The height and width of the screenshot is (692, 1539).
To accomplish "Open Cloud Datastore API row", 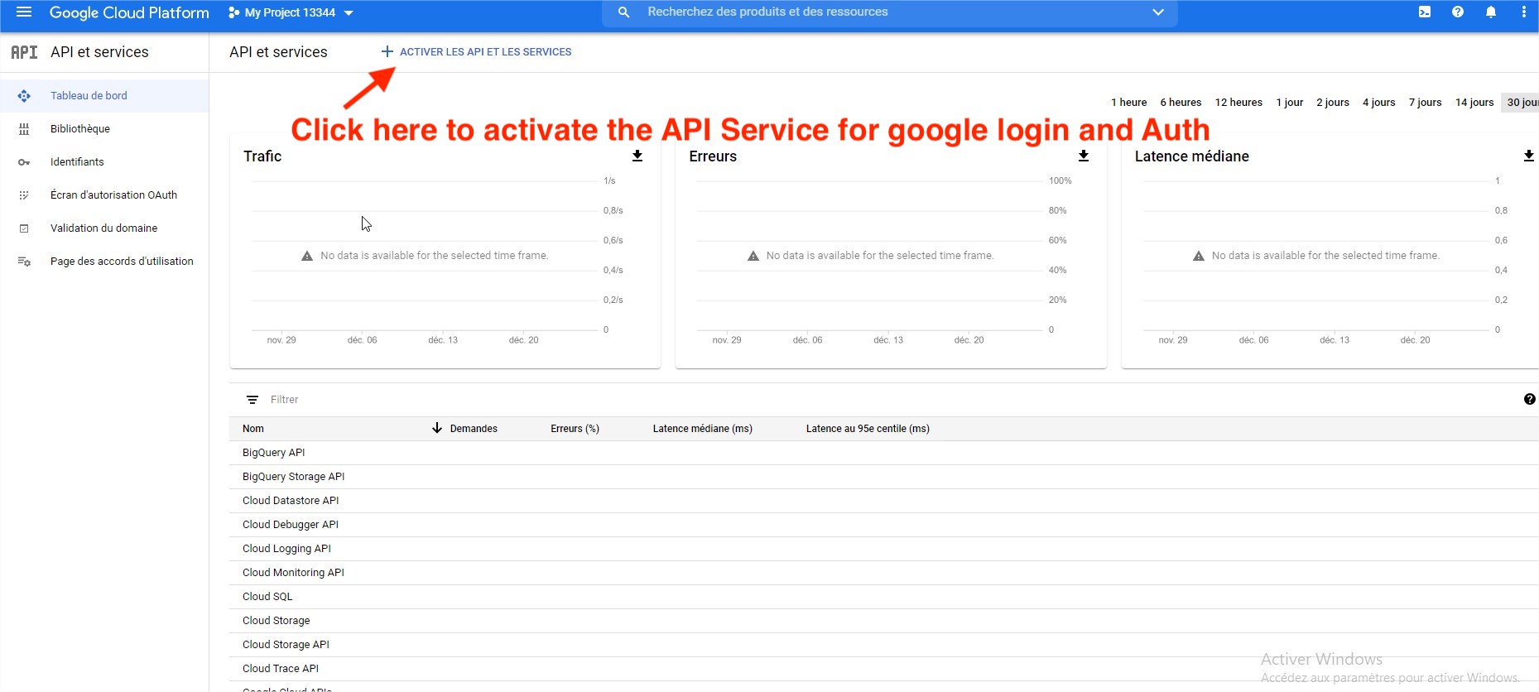I will tap(884, 501).
